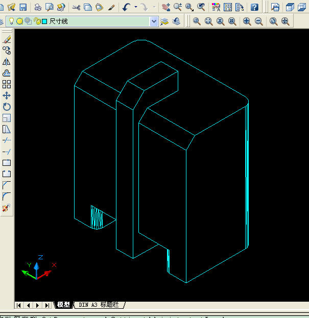Click Make Object's Layer Current icon

164,21
